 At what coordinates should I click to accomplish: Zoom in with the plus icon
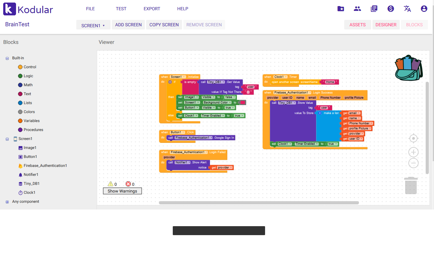(413, 152)
